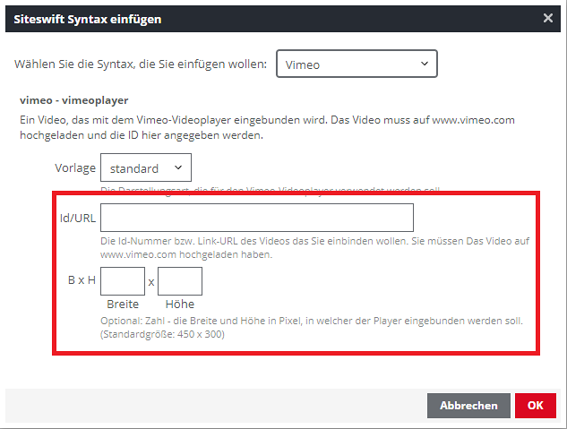Click the 'Vorlage' label
This screenshot has width=567, height=429.
pos(75,167)
